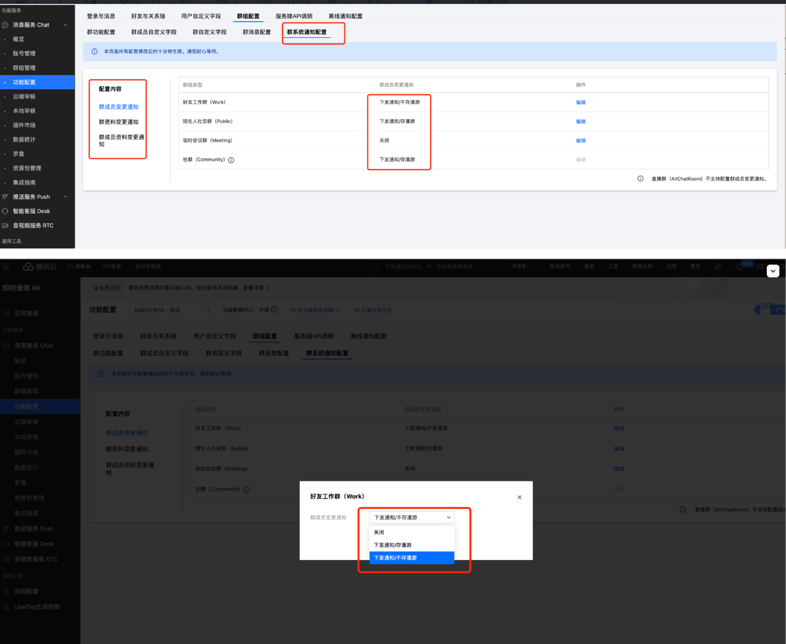Open 群消息配置 sub-tab in upper screenshot

tap(257, 32)
